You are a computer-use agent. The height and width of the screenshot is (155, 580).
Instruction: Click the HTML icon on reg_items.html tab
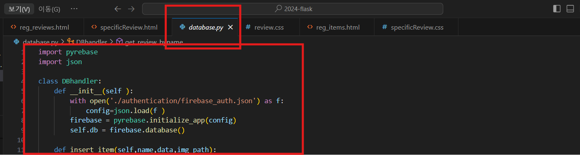pos(310,27)
